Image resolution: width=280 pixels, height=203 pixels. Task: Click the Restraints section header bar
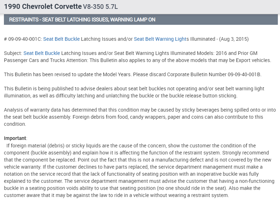coord(141,20)
